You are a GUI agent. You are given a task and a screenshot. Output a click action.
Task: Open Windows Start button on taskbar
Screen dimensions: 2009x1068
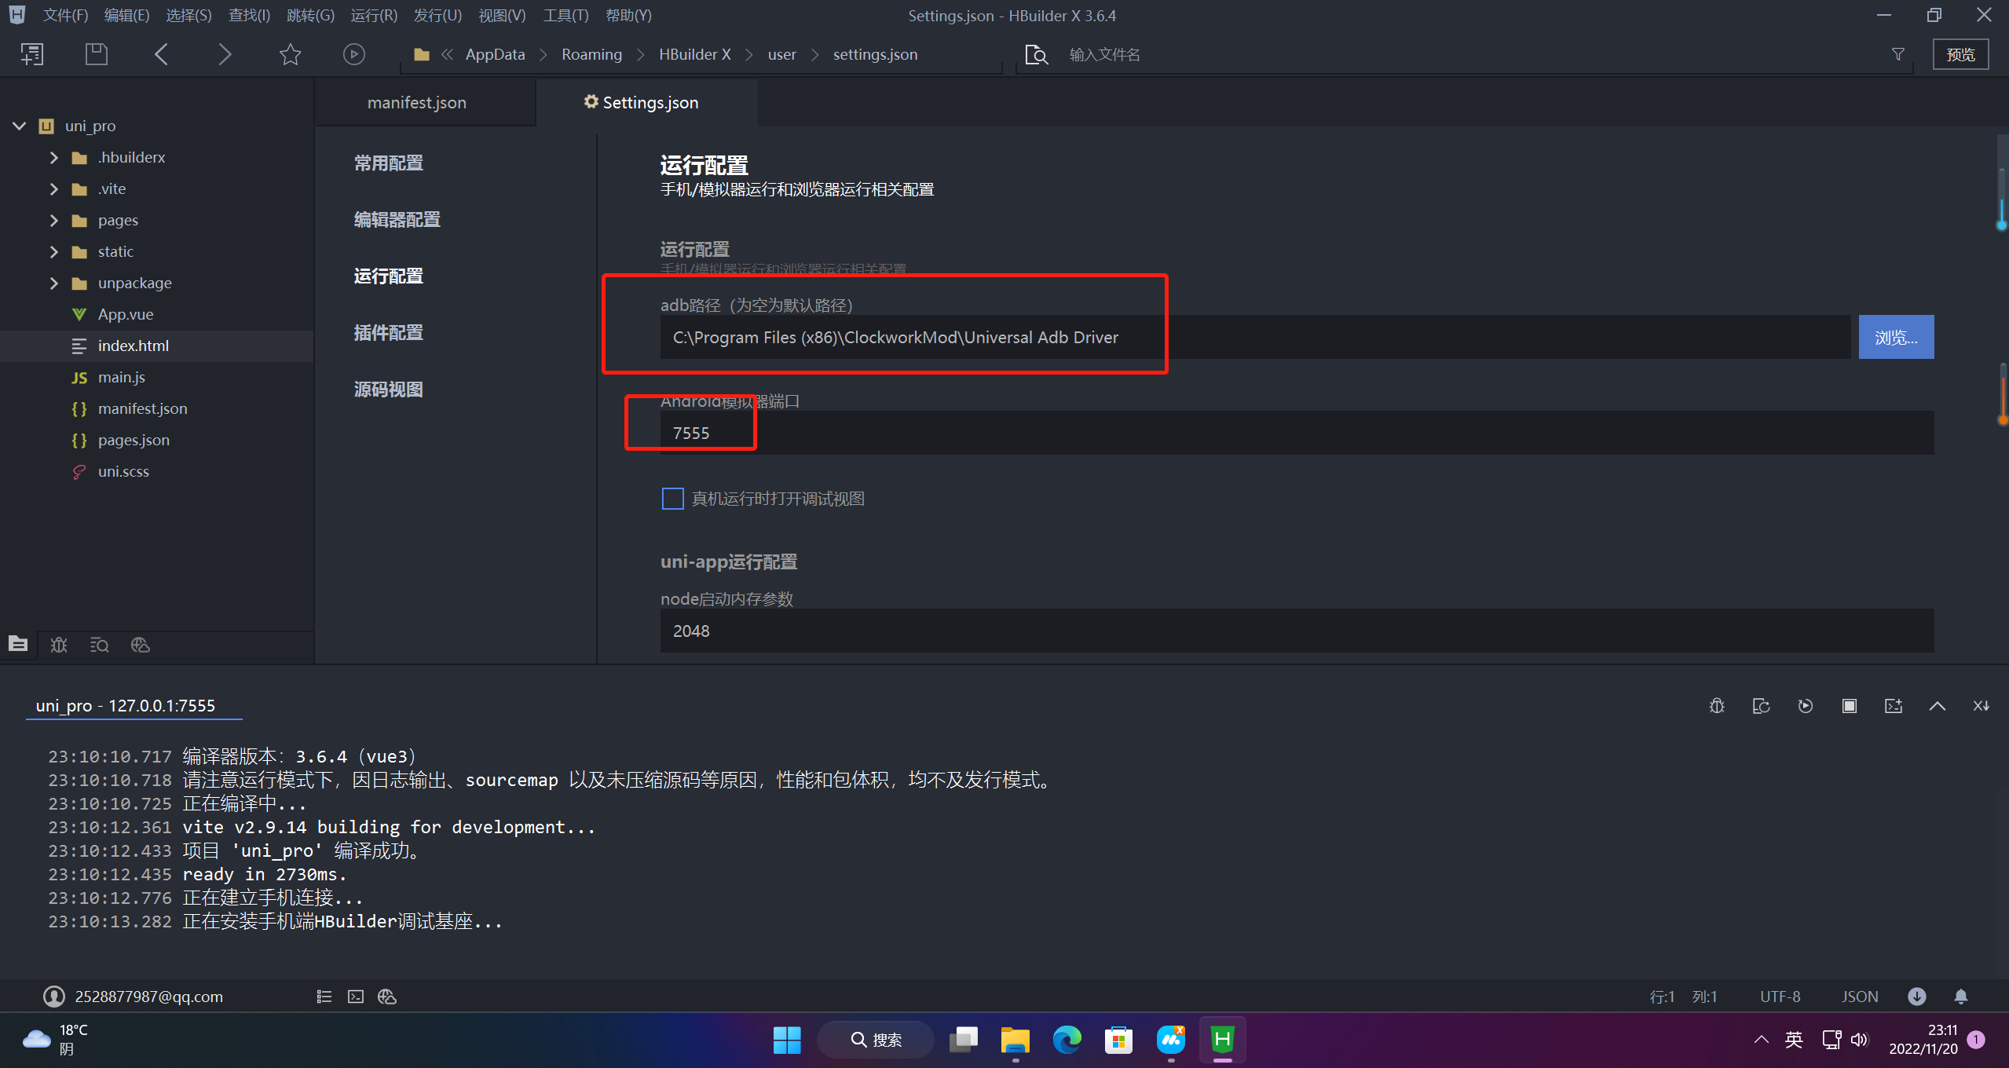[787, 1040]
